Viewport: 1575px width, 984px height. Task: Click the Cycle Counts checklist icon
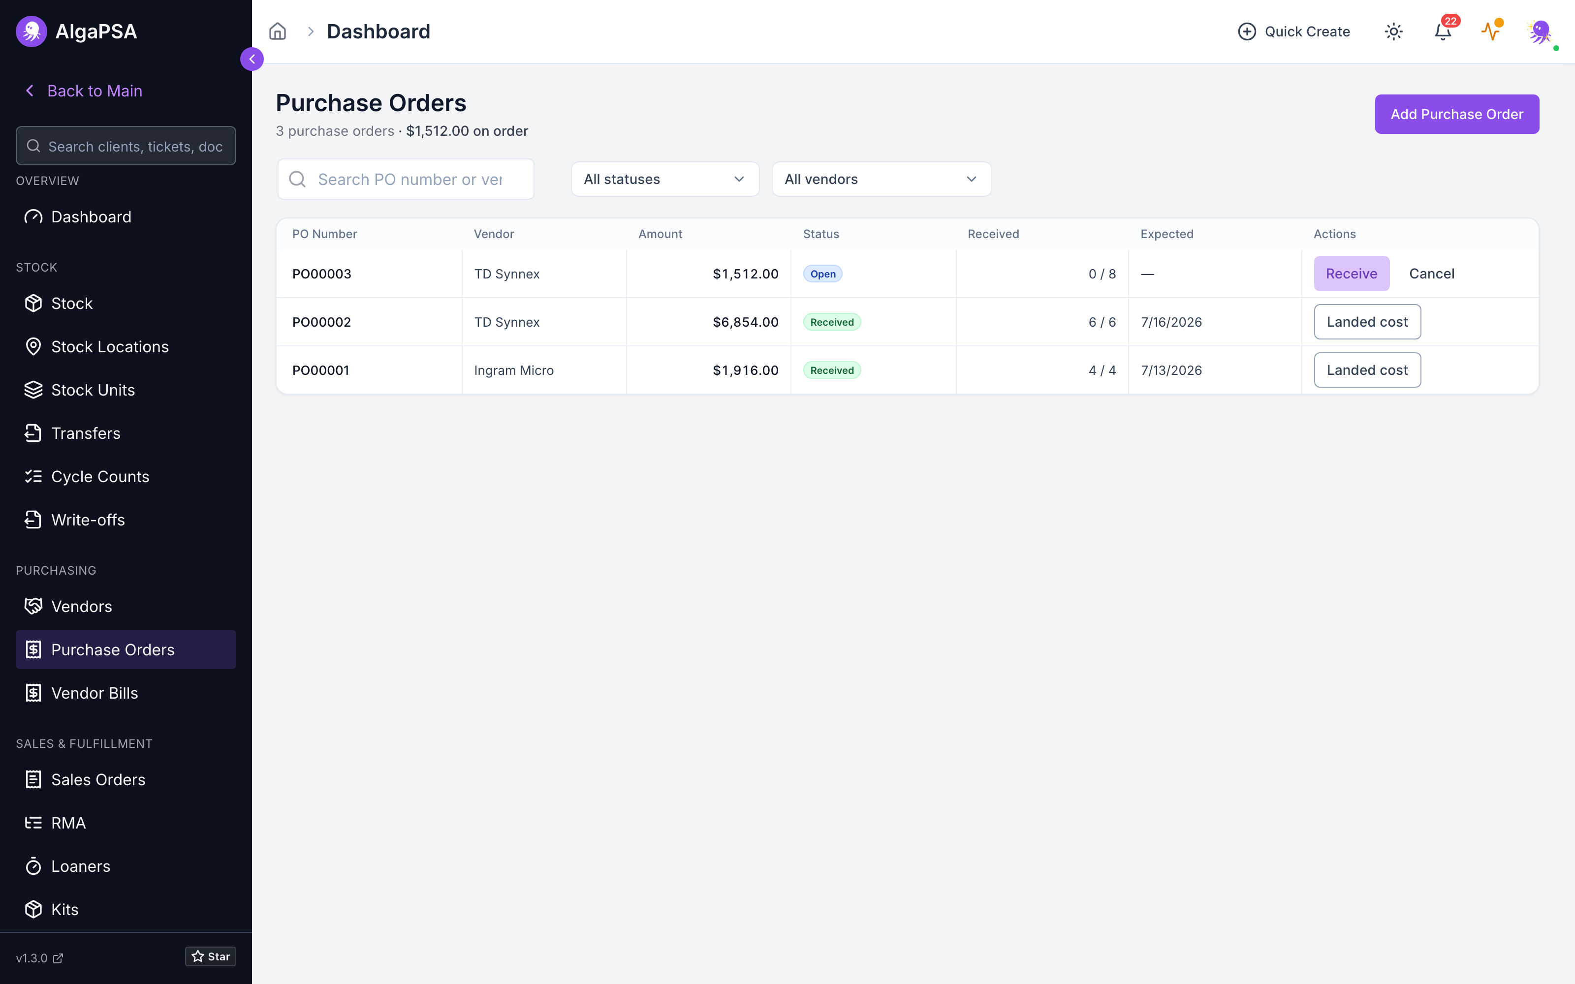33,476
